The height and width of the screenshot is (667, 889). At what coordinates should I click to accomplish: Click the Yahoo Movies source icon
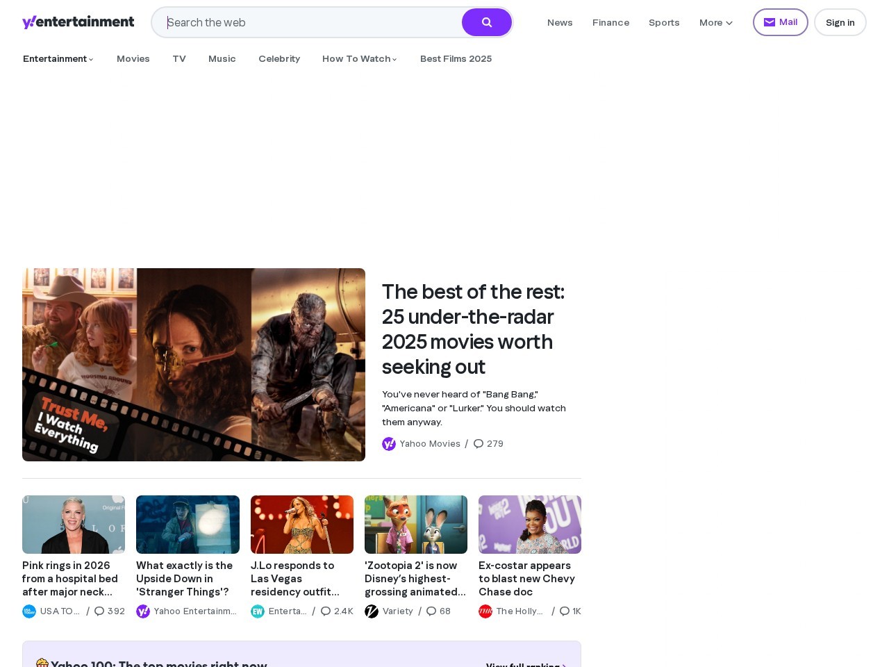tap(389, 444)
